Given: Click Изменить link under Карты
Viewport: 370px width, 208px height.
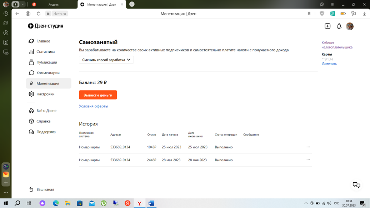Looking at the screenshot, I should pyautogui.click(x=329, y=64).
